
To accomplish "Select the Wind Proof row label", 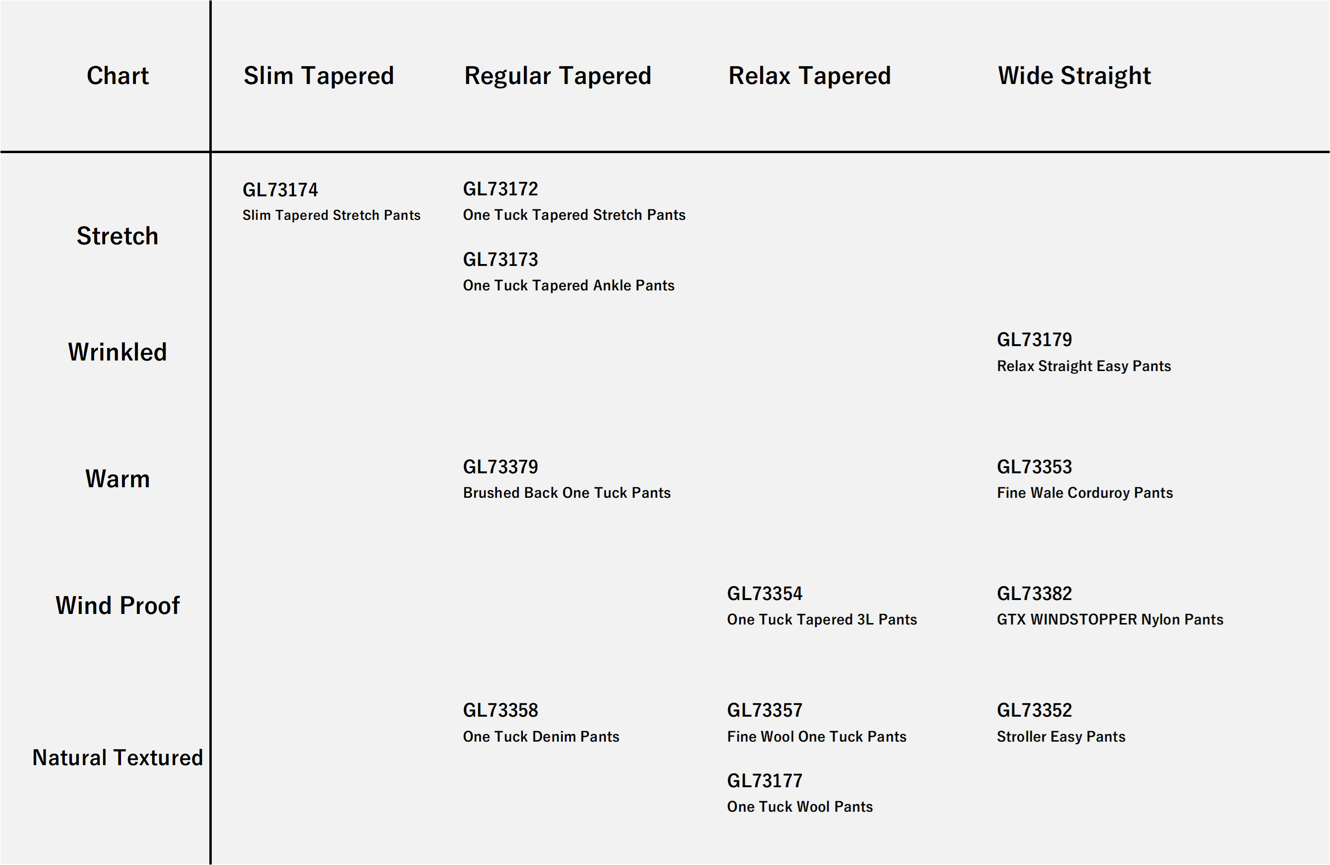I will (117, 606).
